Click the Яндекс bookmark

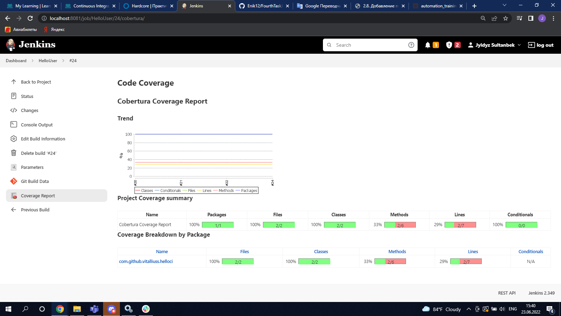[x=55, y=29]
